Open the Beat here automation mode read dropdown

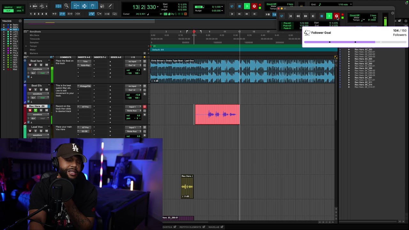42,73
